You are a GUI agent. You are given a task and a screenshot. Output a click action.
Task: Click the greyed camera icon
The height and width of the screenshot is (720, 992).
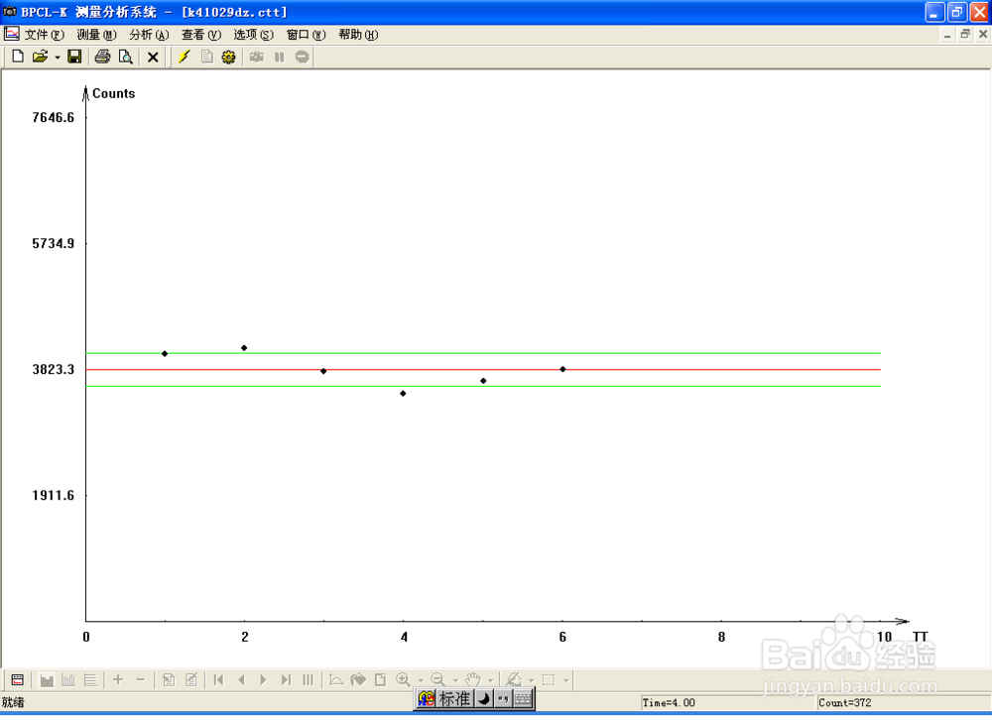(256, 57)
